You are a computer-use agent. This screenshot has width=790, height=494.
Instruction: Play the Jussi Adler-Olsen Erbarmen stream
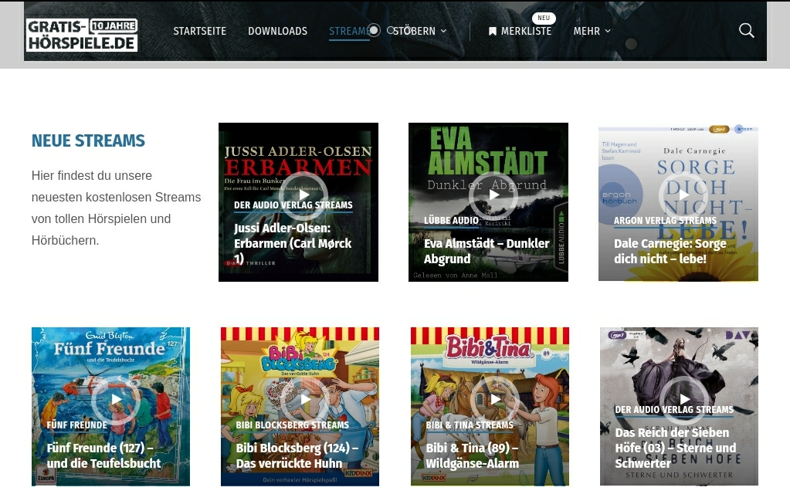point(303,195)
